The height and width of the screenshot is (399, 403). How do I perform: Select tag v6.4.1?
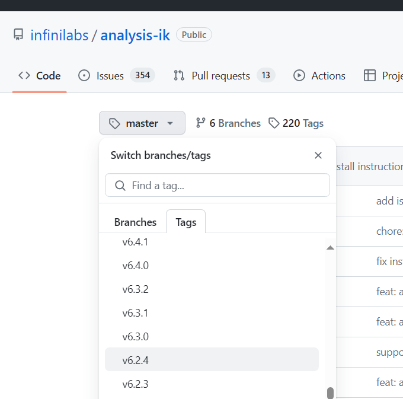point(136,242)
